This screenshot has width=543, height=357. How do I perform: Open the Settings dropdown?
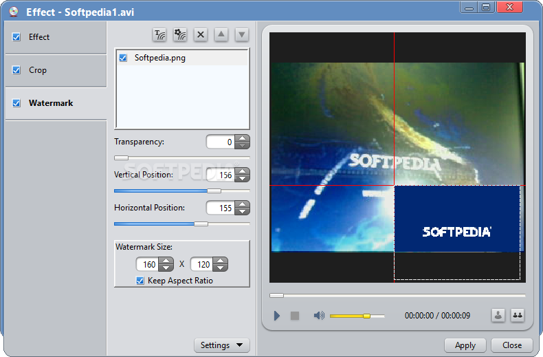(221, 345)
